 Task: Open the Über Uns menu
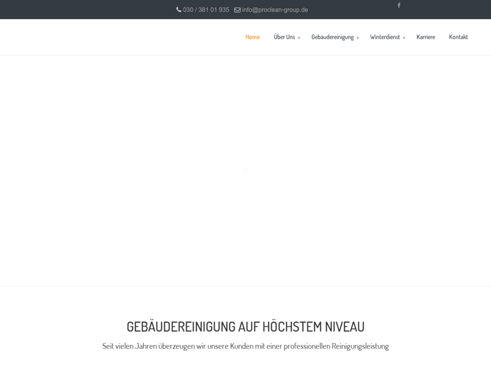(284, 37)
